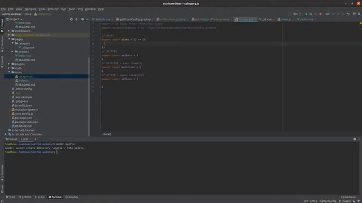The image size is (362, 203).
Task: Click the red Stop icon
Action: [321, 14]
